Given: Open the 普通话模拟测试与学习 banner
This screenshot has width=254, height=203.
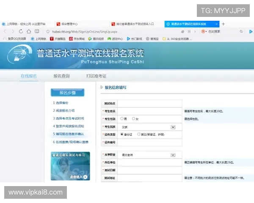Looking at the screenshot, I should (70, 166).
